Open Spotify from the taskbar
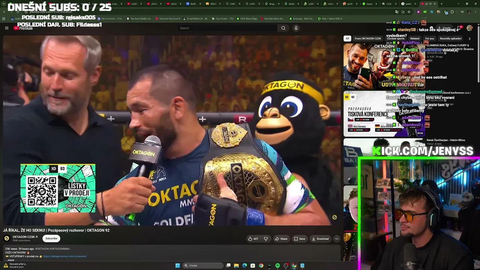480x270 pixels. click(277, 265)
